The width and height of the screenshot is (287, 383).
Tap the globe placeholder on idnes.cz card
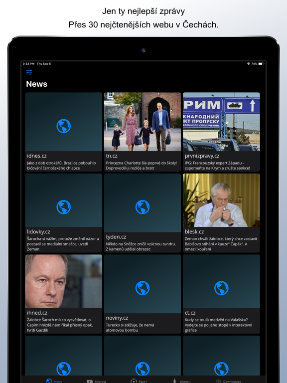(x=63, y=126)
